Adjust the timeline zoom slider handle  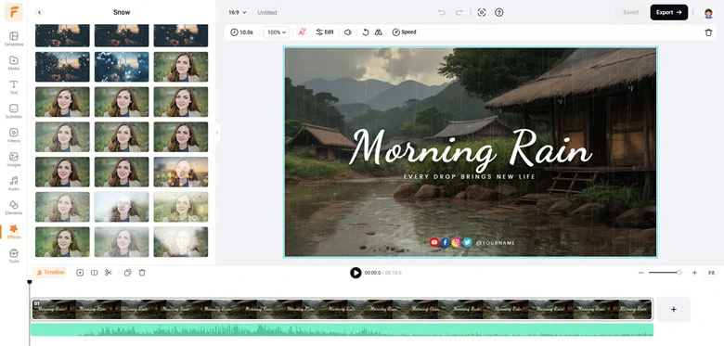pos(679,273)
